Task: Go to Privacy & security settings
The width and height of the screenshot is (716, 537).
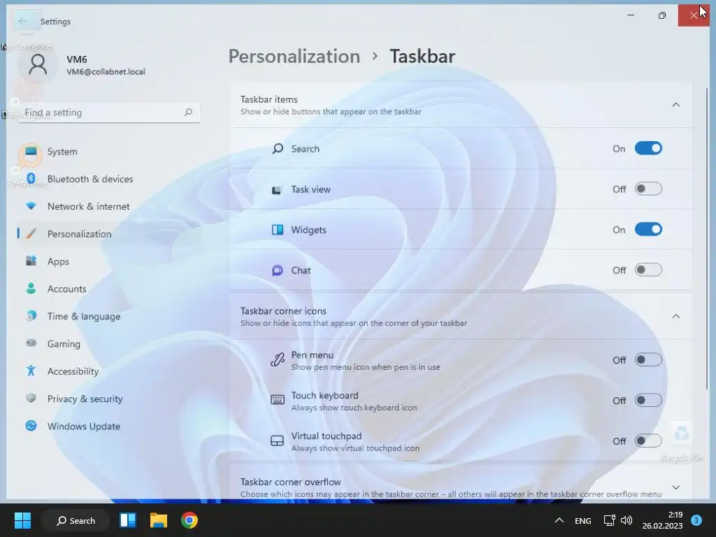Action: coord(108,399)
